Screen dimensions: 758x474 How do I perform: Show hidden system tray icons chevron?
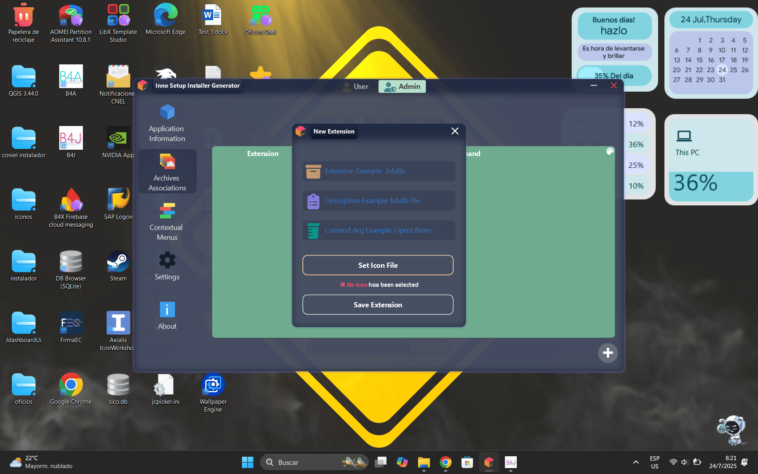point(636,462)
